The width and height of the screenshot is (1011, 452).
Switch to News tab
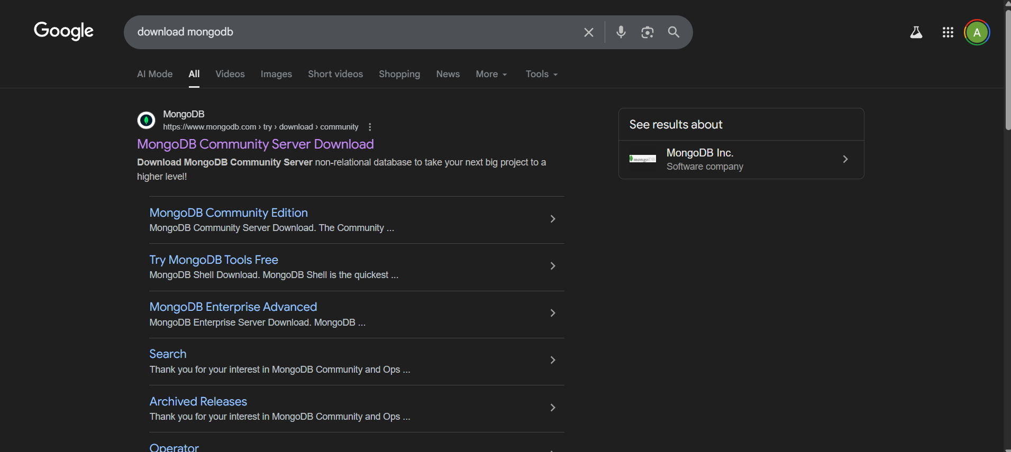coord(448,74)
